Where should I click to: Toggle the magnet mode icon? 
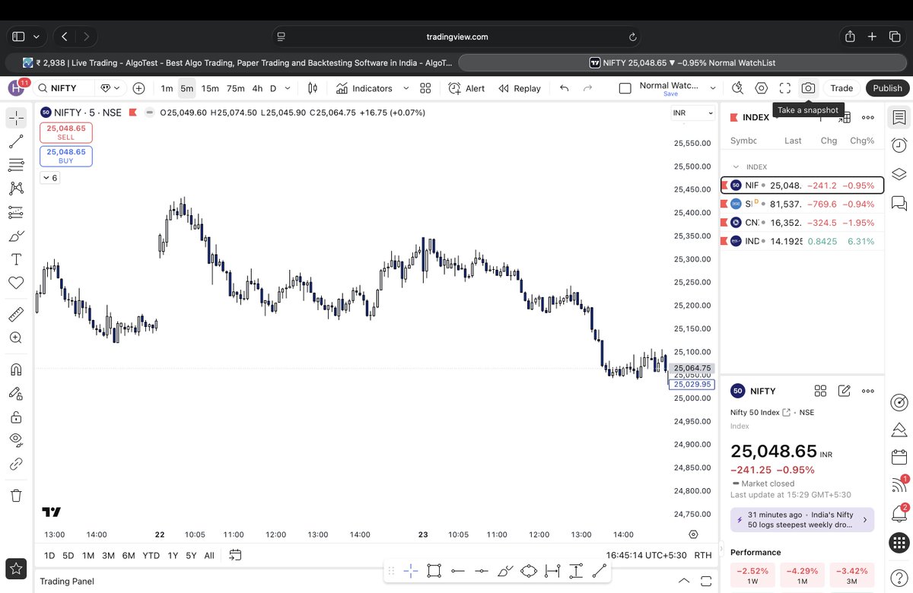pyautogui.click(x=16, y=369)
